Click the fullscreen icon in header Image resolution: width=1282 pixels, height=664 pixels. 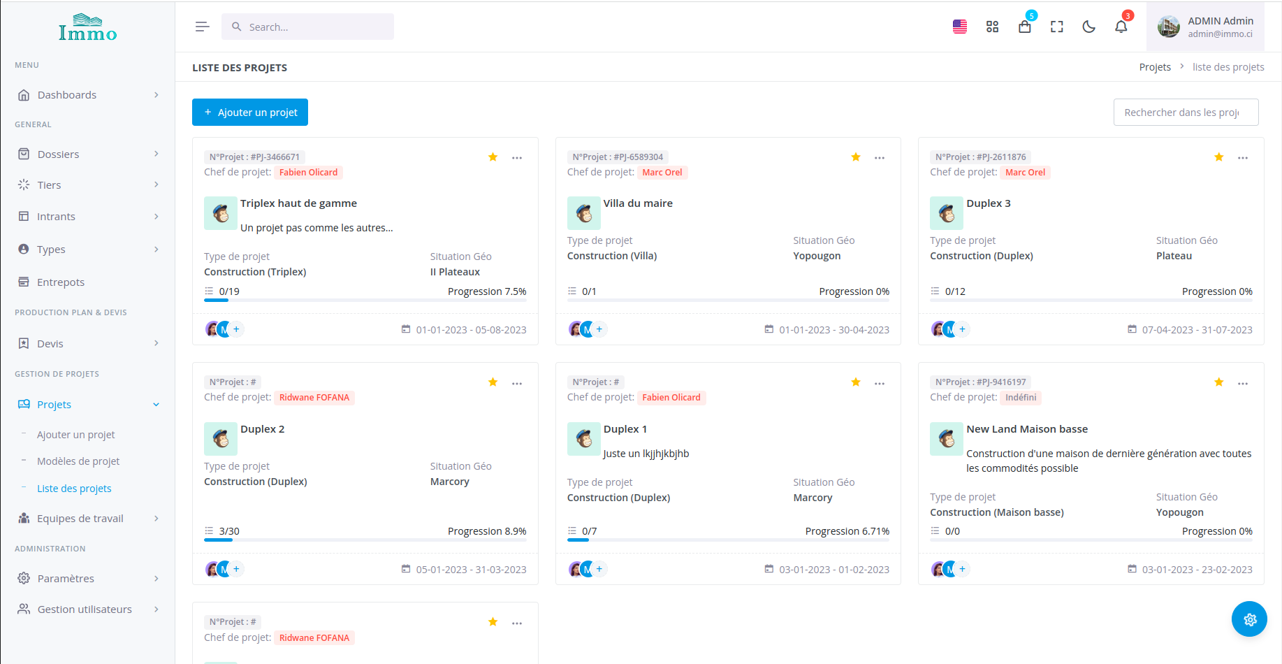click(1056, 27)
